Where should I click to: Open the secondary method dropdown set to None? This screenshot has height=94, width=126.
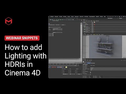pos(57,30)
